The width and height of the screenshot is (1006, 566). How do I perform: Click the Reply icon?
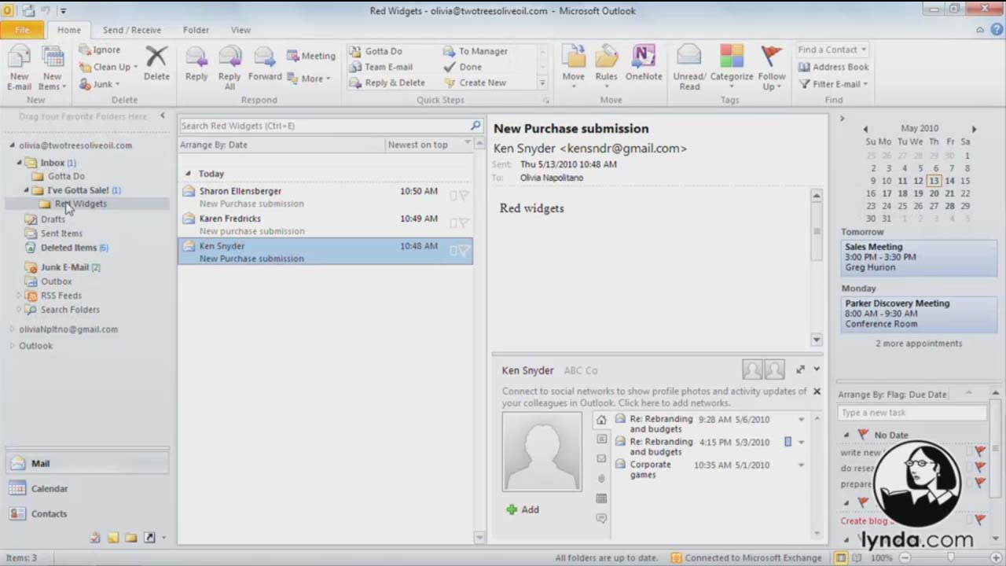pos(196,57)
